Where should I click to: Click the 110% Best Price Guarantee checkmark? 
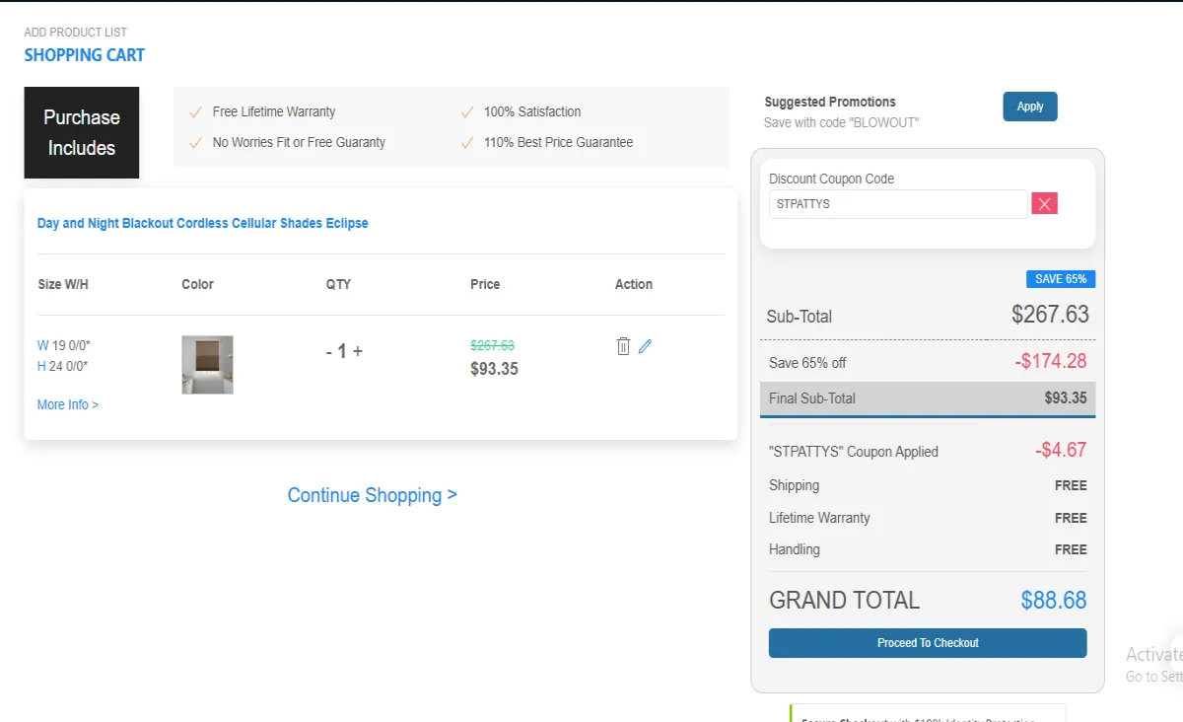click(466, 142)
